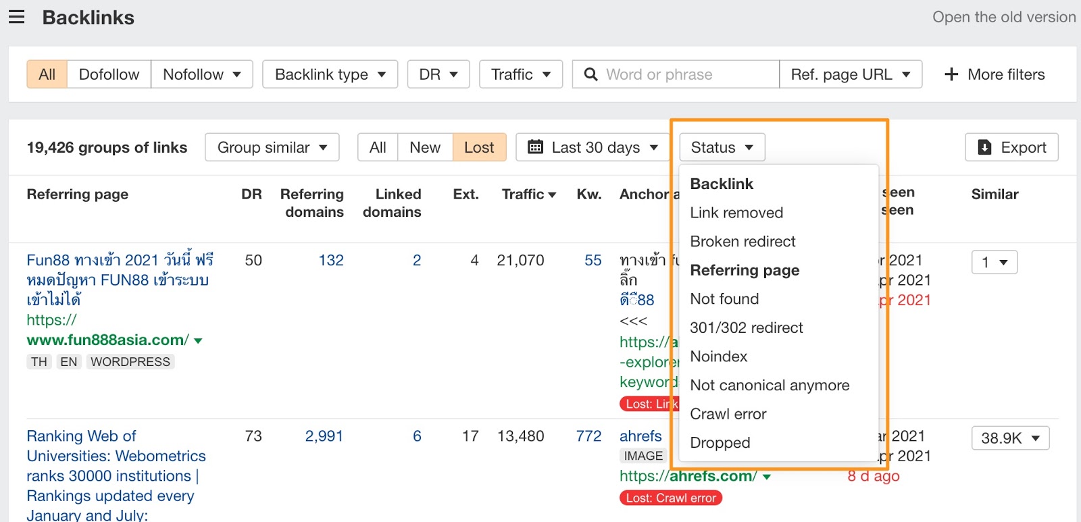Viewport: 1081px width, 522px height.
Task: Choose Not canonical anymore status option
Action: 770,385
